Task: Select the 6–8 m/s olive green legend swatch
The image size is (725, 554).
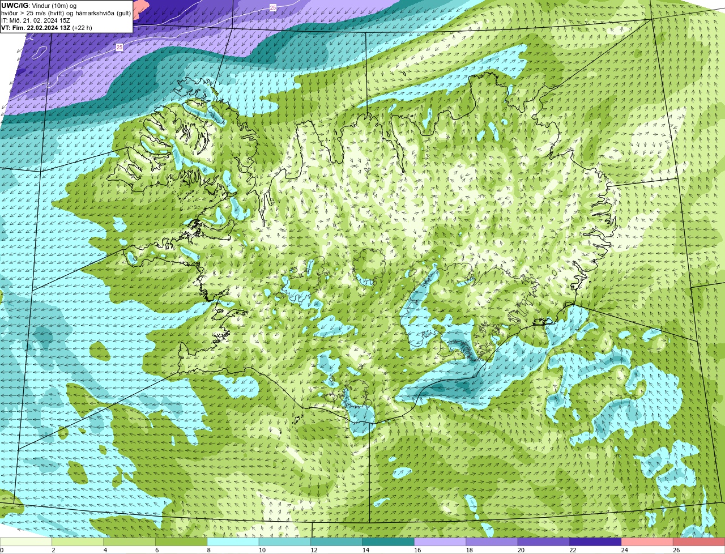Action: [181, 542]
